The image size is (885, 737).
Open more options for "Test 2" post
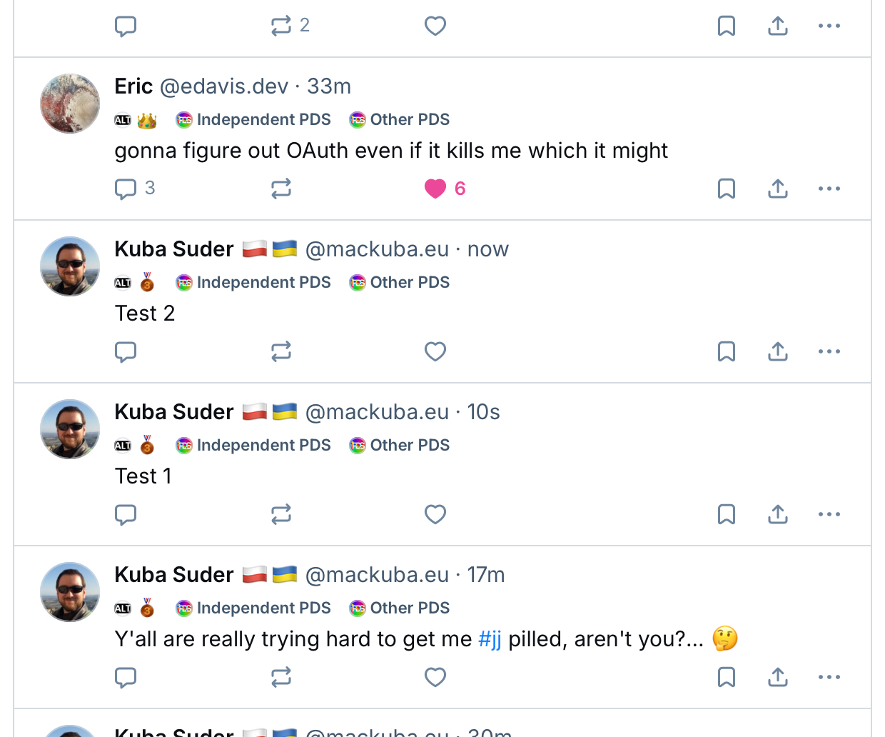[829, 351]
